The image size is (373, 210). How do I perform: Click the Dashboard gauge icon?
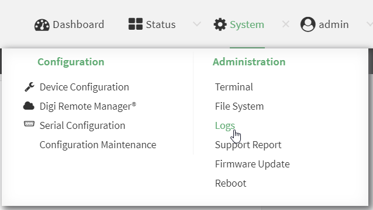(x=42, y=24)
